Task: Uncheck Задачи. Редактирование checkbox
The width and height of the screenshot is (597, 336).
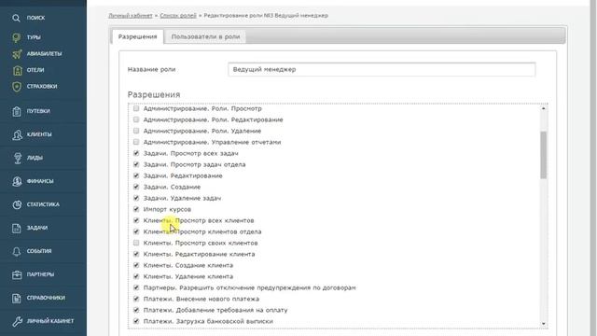Action: (x=136, y=175)
